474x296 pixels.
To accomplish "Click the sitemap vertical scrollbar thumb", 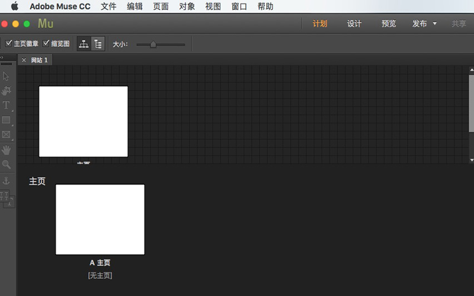I will [472, 104].
